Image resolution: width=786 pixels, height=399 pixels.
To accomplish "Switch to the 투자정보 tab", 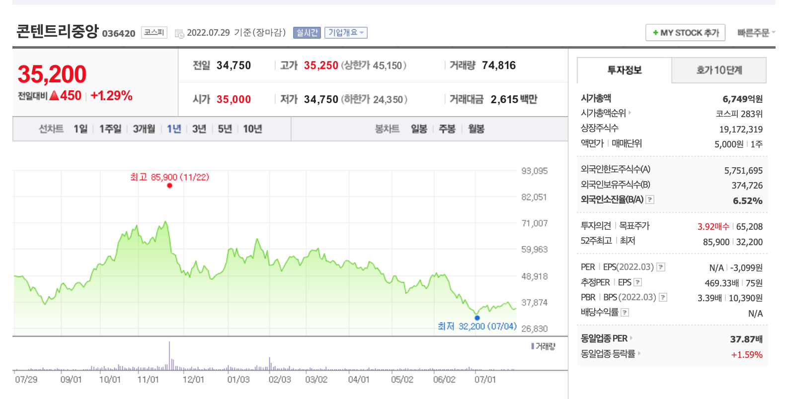I will [x=625, y=70].
